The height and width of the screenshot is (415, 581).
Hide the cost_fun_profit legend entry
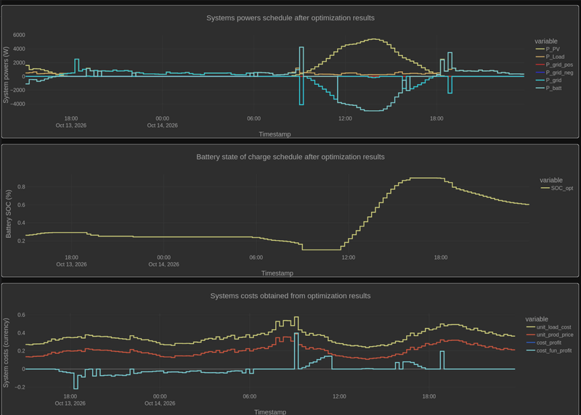549,350
